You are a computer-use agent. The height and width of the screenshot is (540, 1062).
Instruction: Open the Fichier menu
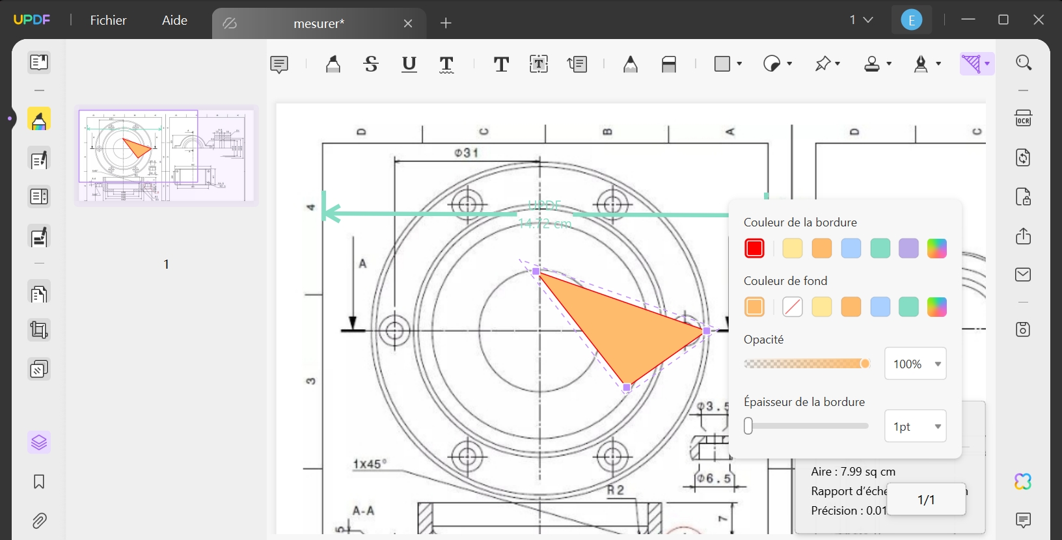108,20
